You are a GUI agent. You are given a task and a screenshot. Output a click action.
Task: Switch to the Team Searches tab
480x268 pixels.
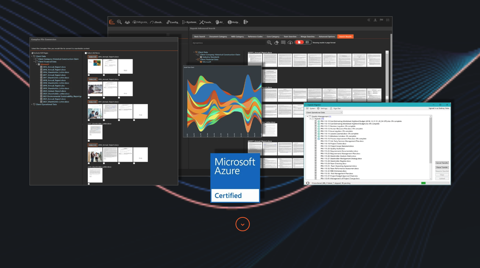pos(290,36)
